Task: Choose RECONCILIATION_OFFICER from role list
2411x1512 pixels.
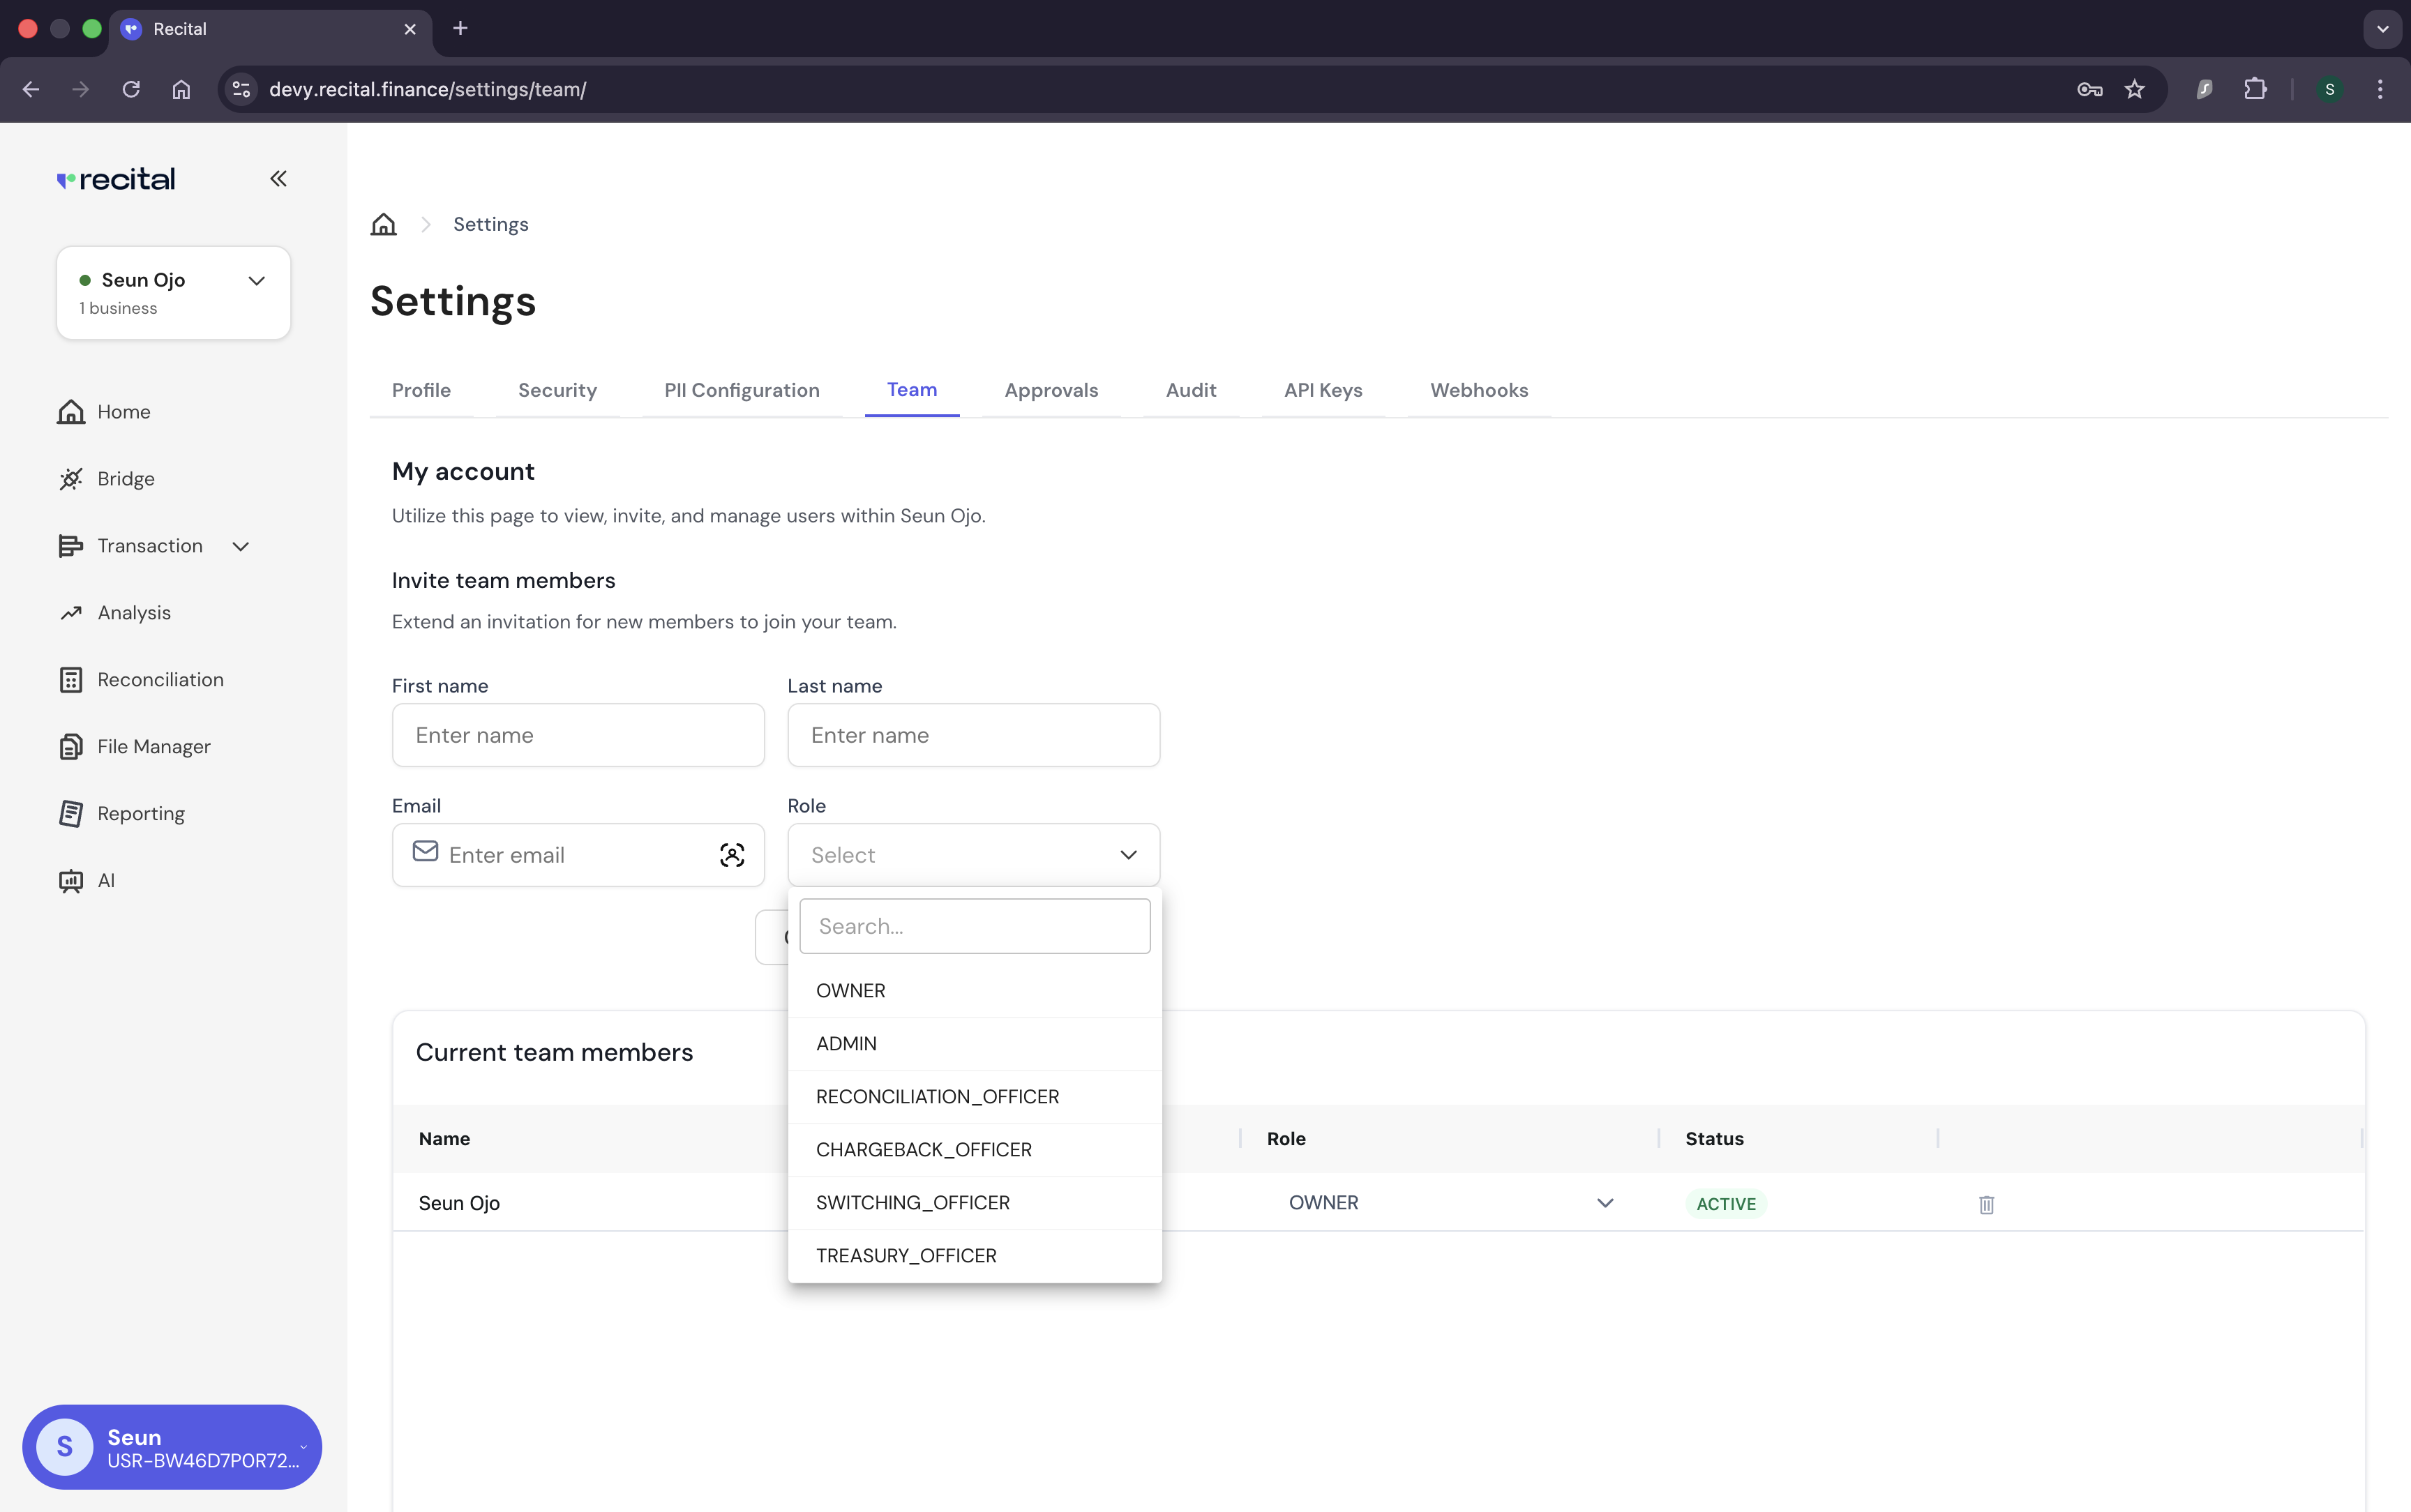Action: tap(937, 1097)
